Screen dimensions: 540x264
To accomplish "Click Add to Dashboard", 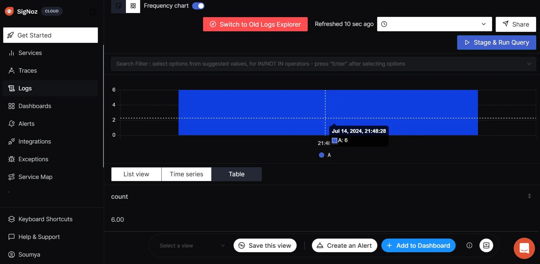I will (419, 246).
